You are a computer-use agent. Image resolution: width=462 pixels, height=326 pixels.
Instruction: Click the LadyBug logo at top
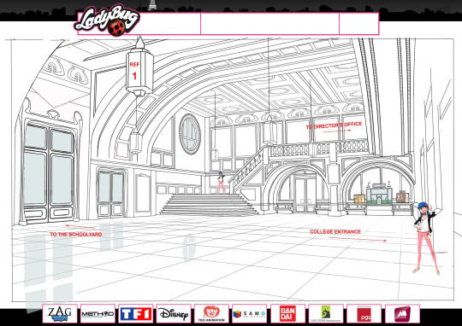click(107, 20)
